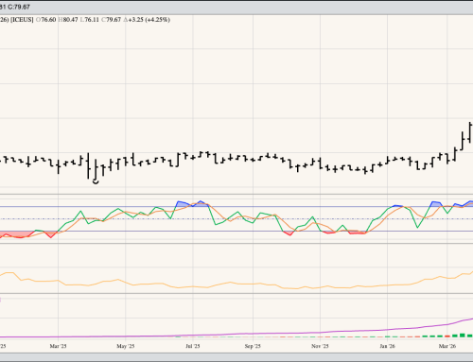Select the "Mar '26" date axis label
This screenshot has height=362, width=473.
[x=447, y=346]
